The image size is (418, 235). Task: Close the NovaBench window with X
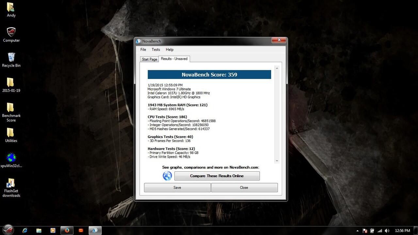(x=279, y=40)
